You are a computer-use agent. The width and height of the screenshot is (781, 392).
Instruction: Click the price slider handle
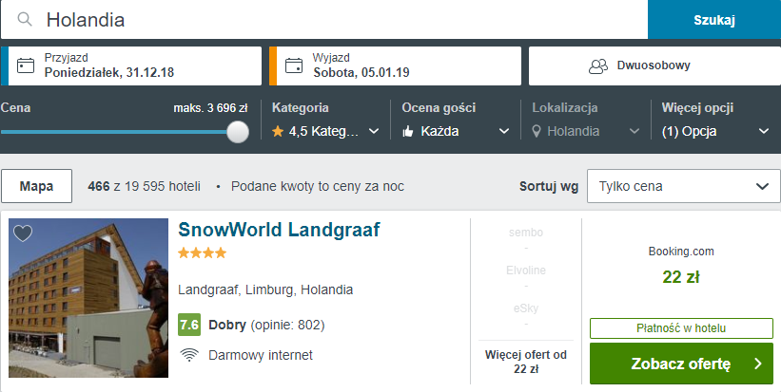click(238, 132)
